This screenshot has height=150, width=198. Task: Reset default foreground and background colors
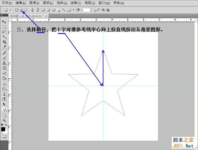pos(2,125)
